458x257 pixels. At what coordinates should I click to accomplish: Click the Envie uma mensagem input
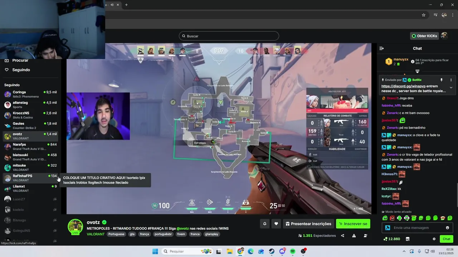click(x=417, y=228)
